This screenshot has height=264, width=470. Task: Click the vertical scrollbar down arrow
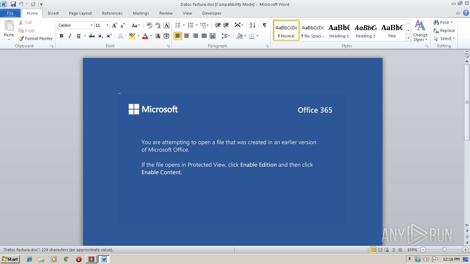click(467, 225)
